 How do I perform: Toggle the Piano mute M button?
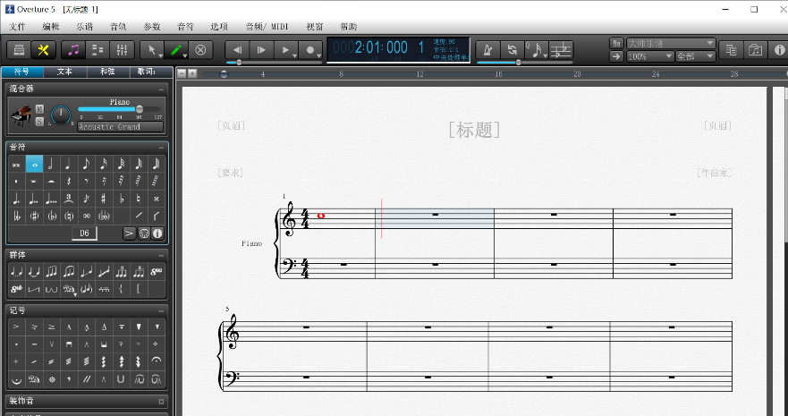coord(39,109)
